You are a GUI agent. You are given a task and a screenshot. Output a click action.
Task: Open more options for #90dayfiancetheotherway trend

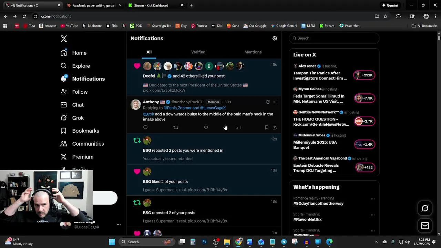pos(372,199)
